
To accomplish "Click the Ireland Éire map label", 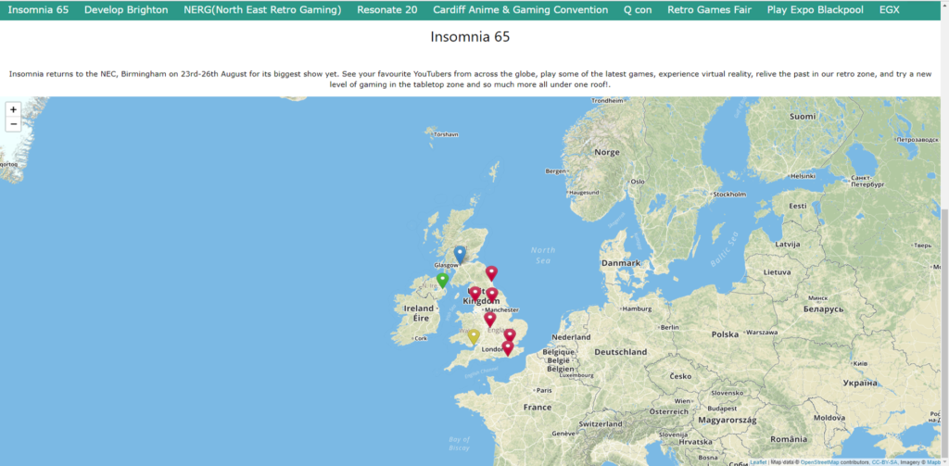I will 418,313.
